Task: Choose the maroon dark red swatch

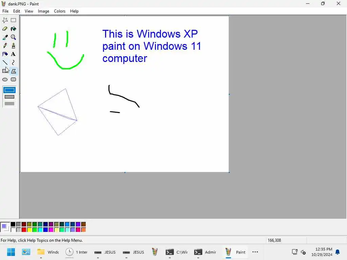Action: click(24, 224)
